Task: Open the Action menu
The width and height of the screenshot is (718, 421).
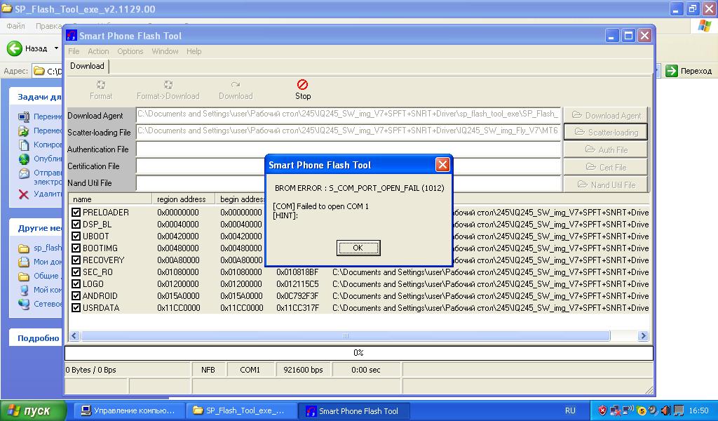Action: coord(98,51)
